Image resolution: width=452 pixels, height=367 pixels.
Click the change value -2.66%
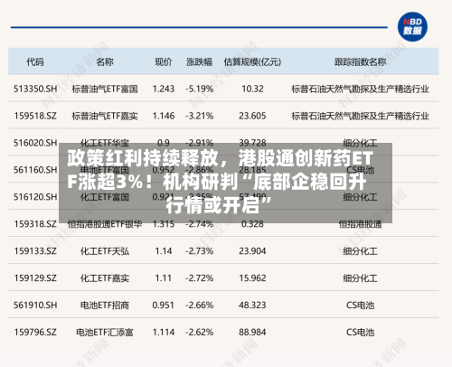(199, 306)
